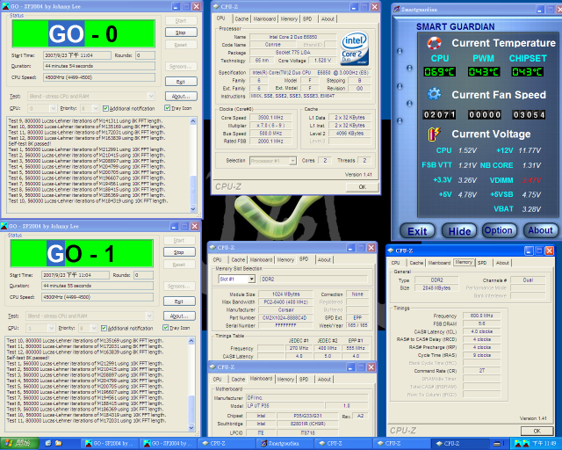
Task: Click OK in top CPU-Z window
Action: pyautogui.click(x=362, y=187)
